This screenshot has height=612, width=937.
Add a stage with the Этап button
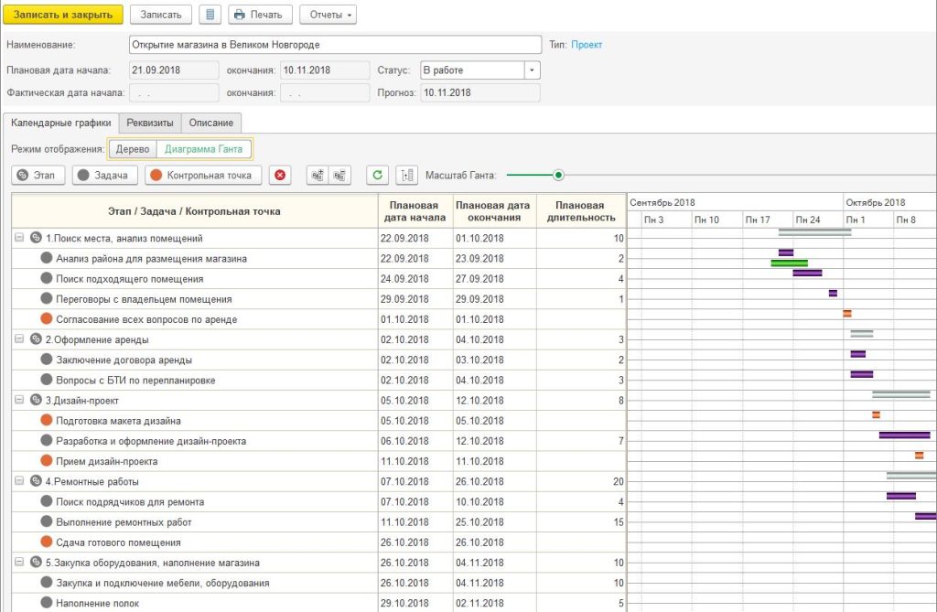tap(38, 175)
